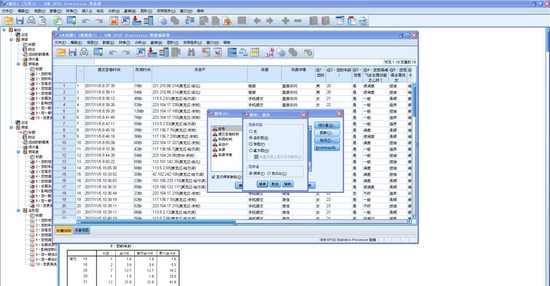Open data file icon in Data Editor toolbar
Image resolution: width=550 pixels, height=286 pixels.
click(x=61, y=52)
